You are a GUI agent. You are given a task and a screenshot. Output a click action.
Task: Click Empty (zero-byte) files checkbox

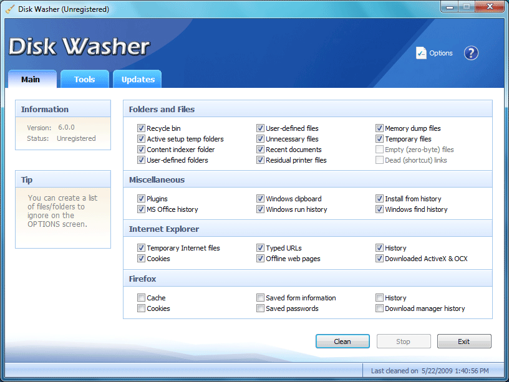pyautogui.click(x=379, y=150)
